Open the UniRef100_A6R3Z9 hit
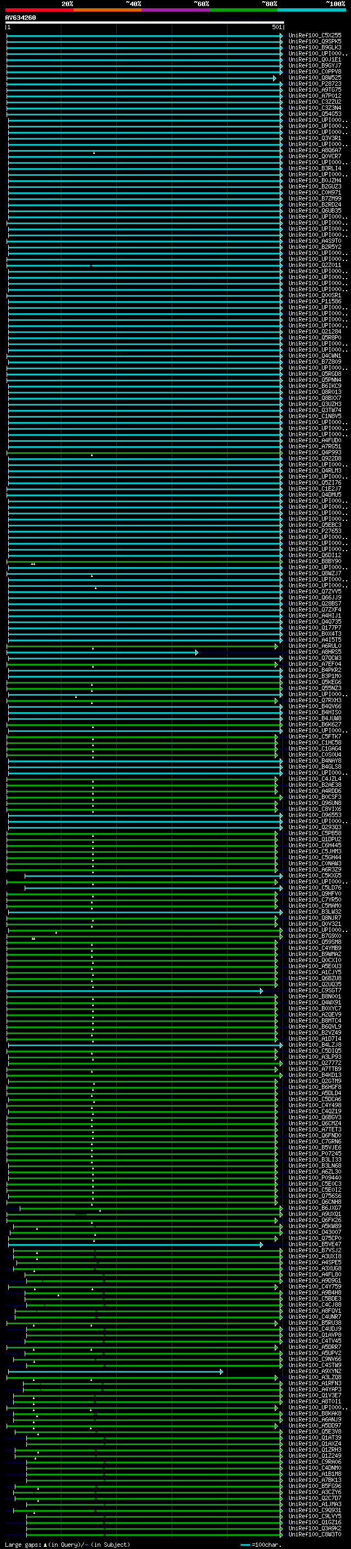This screenshot has height=1549, width=351. [315, 869]
